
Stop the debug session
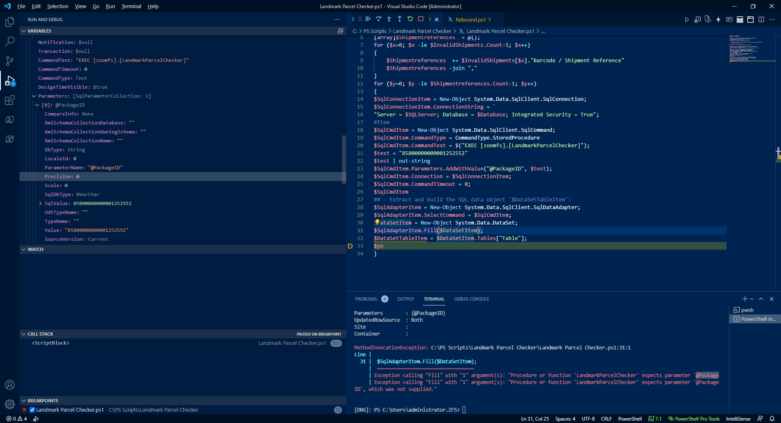click(x=421, y=19)
